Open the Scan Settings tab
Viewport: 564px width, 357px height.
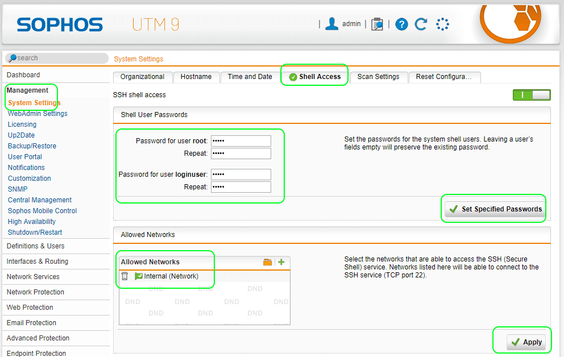click(x=379, y=77)
